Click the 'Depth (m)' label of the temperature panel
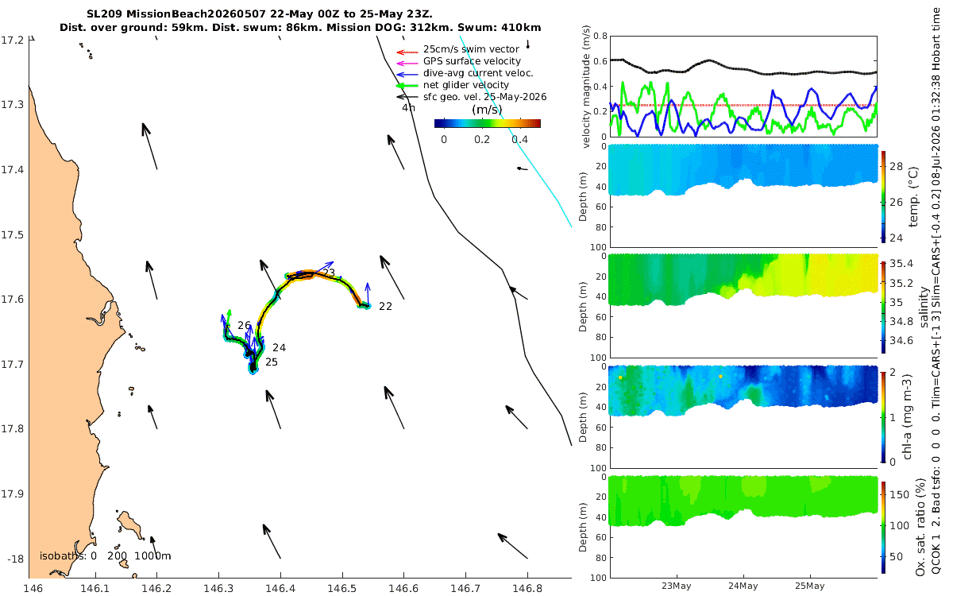The width and height of the screenshot is (953, 596). click(x=585, y=196)
